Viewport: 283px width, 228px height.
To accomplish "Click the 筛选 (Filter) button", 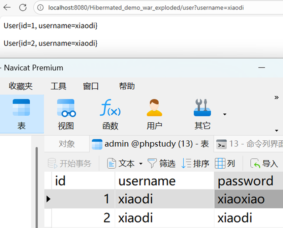I will click(161, 164).
